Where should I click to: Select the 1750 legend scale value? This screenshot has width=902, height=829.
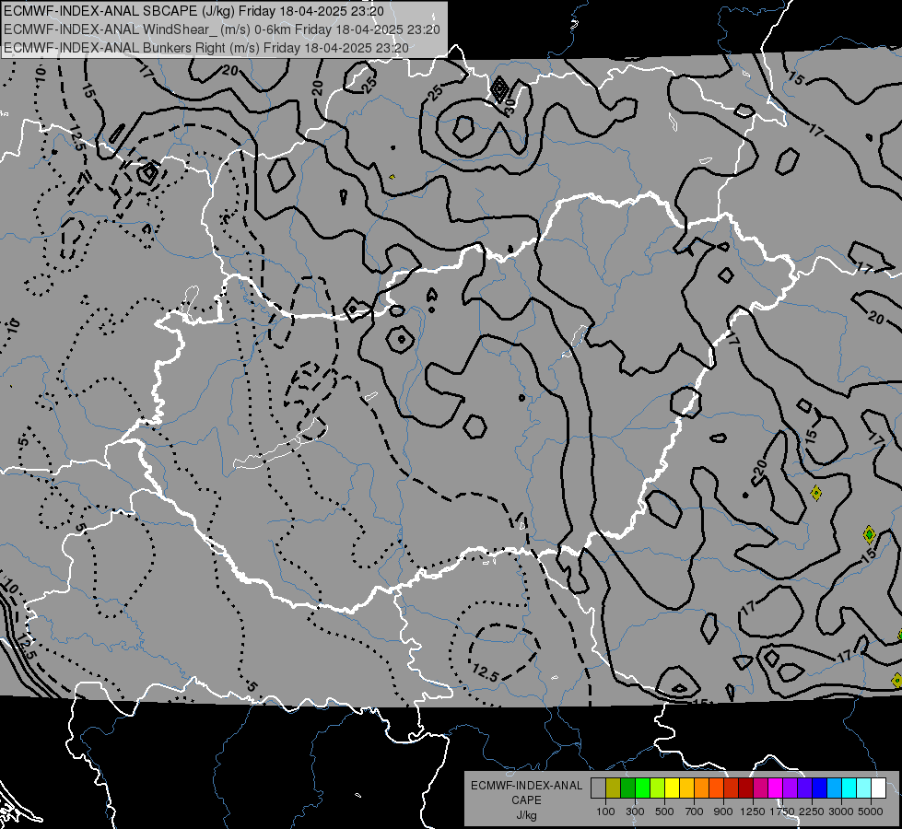pos(782,811)
